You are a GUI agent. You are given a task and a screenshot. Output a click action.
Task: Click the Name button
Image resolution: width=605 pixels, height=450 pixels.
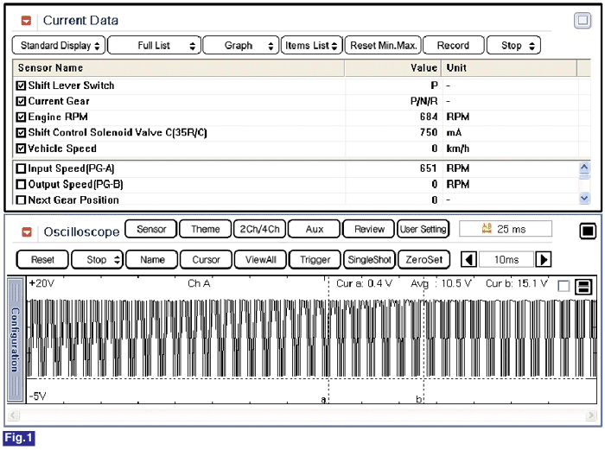pyautogui.click(x=152, y=259)
